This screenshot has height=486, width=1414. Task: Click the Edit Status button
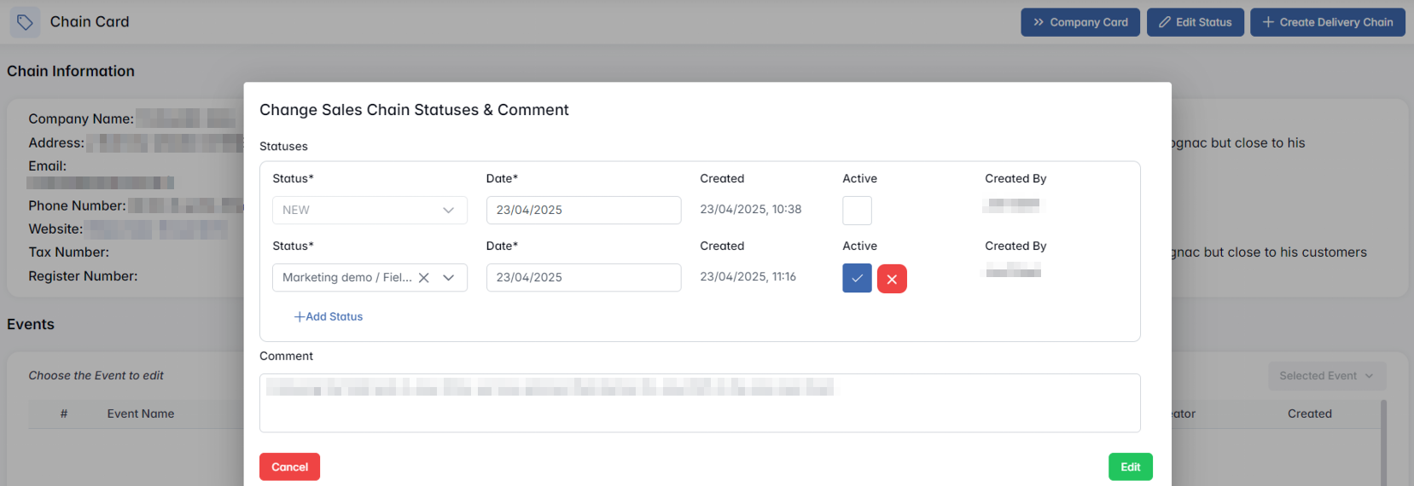(x=1195, y=22)
